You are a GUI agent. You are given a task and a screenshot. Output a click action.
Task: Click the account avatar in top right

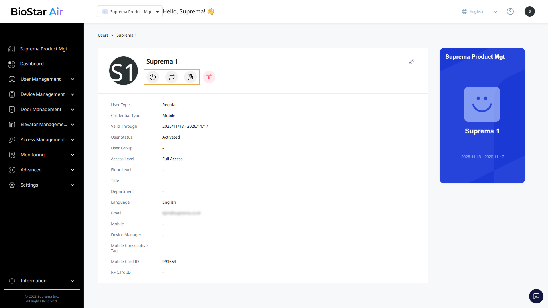(529, 11)
